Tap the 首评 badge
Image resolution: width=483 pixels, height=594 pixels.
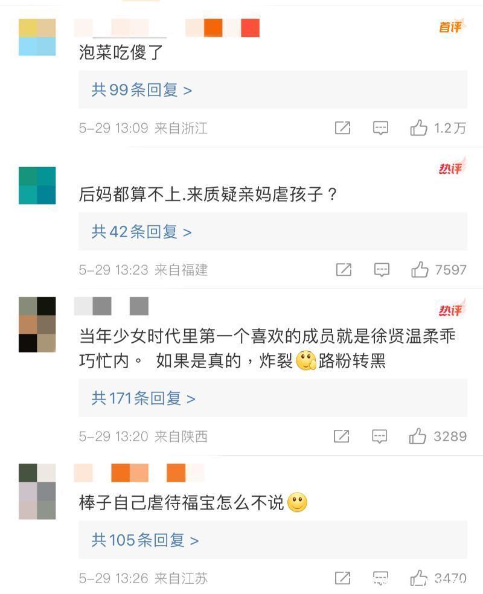coord(451,27)
